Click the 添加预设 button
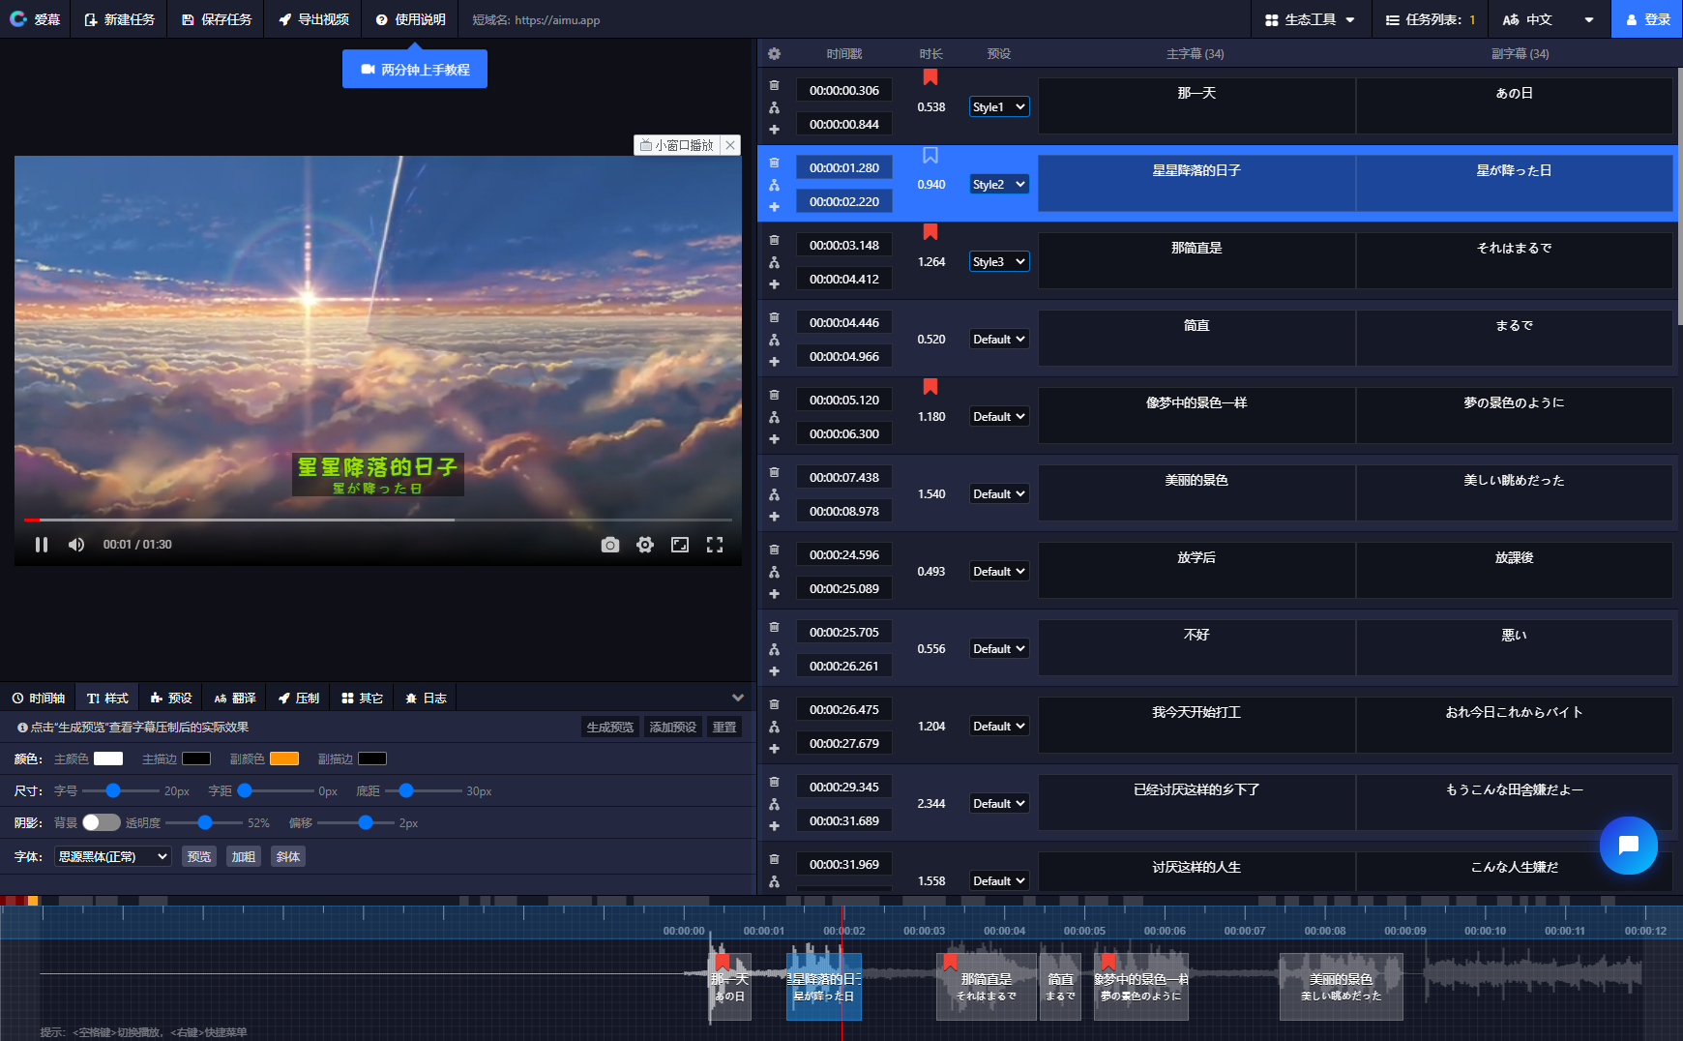The height and width of the screenshot is (1041, 1683). click(673, 727)
